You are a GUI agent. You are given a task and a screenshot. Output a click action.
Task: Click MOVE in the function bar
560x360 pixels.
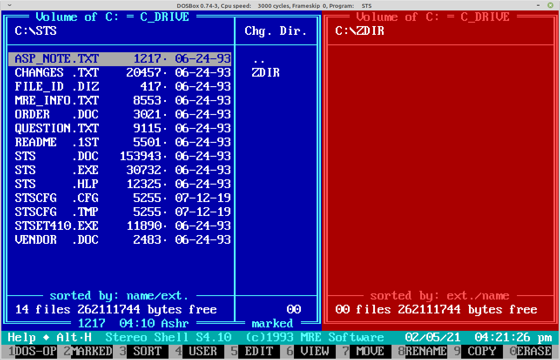[370, 351]
